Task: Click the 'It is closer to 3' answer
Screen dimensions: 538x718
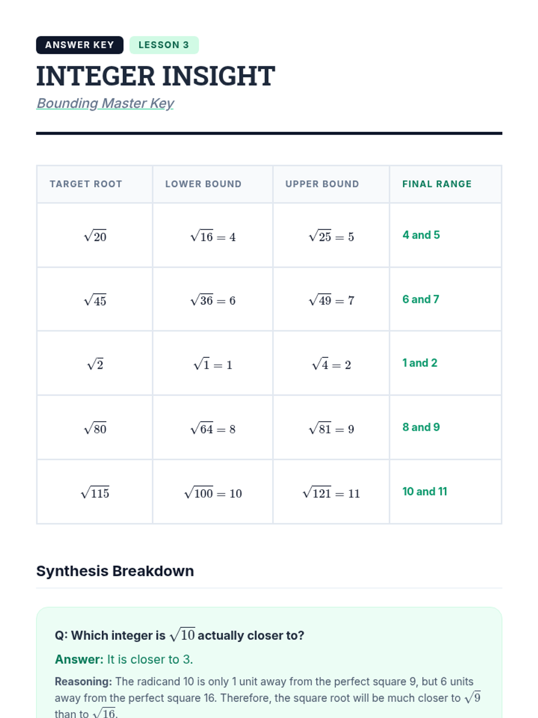Action: (150, 659)
